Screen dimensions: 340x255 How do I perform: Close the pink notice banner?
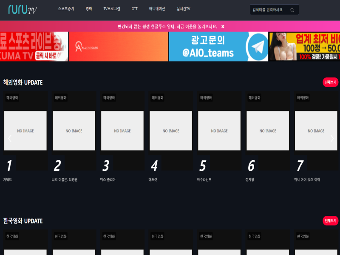click(223, 26)
